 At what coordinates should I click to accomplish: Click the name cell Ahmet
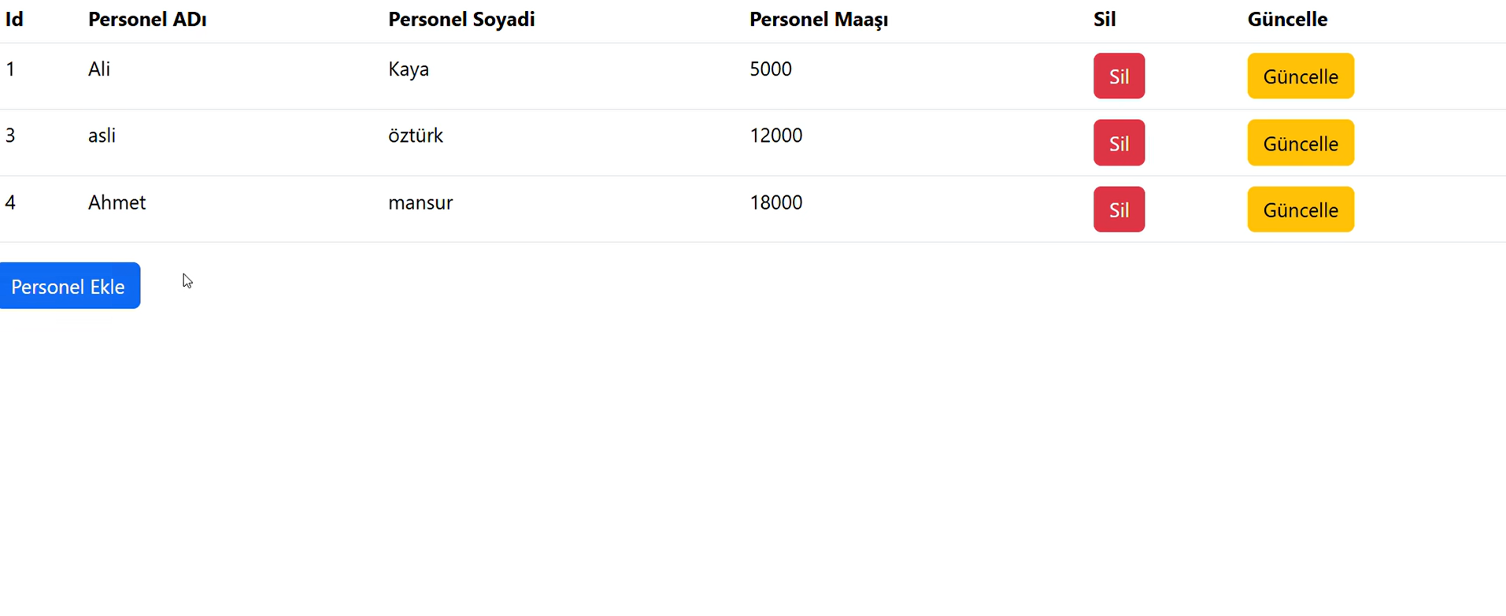[117, 202]
